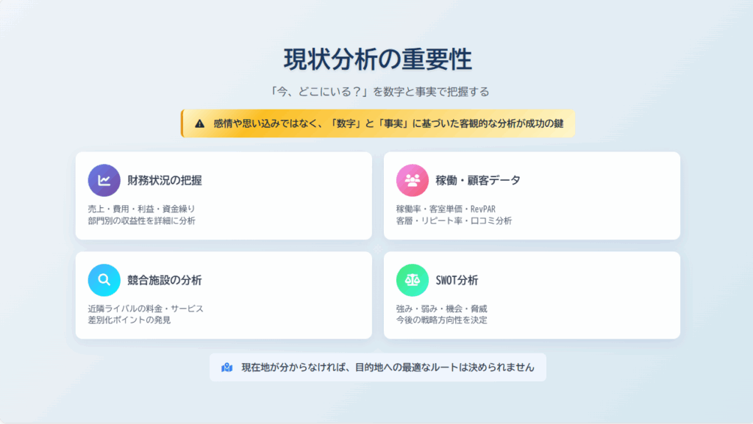Click the 現在地が分からなければ footer note
This screenshot has height=424, width=753.
tap(388, 367)
